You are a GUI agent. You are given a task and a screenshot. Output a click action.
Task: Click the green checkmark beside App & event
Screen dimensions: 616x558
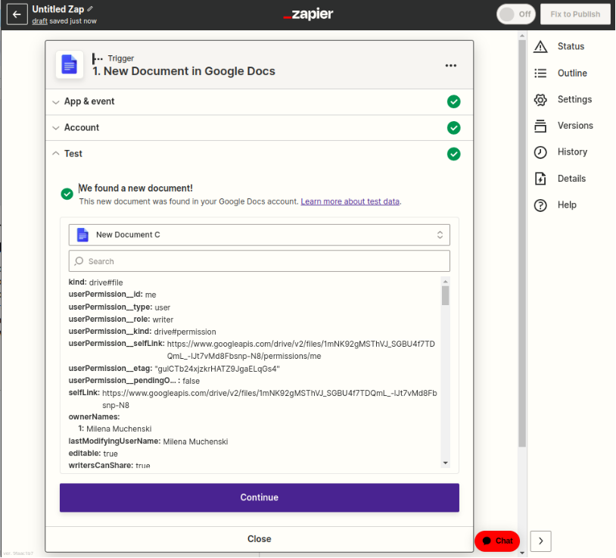[454, 101]
